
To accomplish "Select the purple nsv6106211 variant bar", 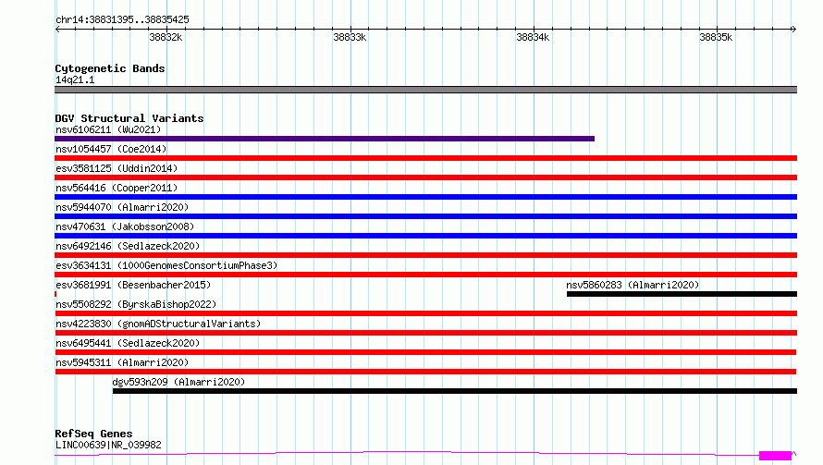I will click(325, 139).
